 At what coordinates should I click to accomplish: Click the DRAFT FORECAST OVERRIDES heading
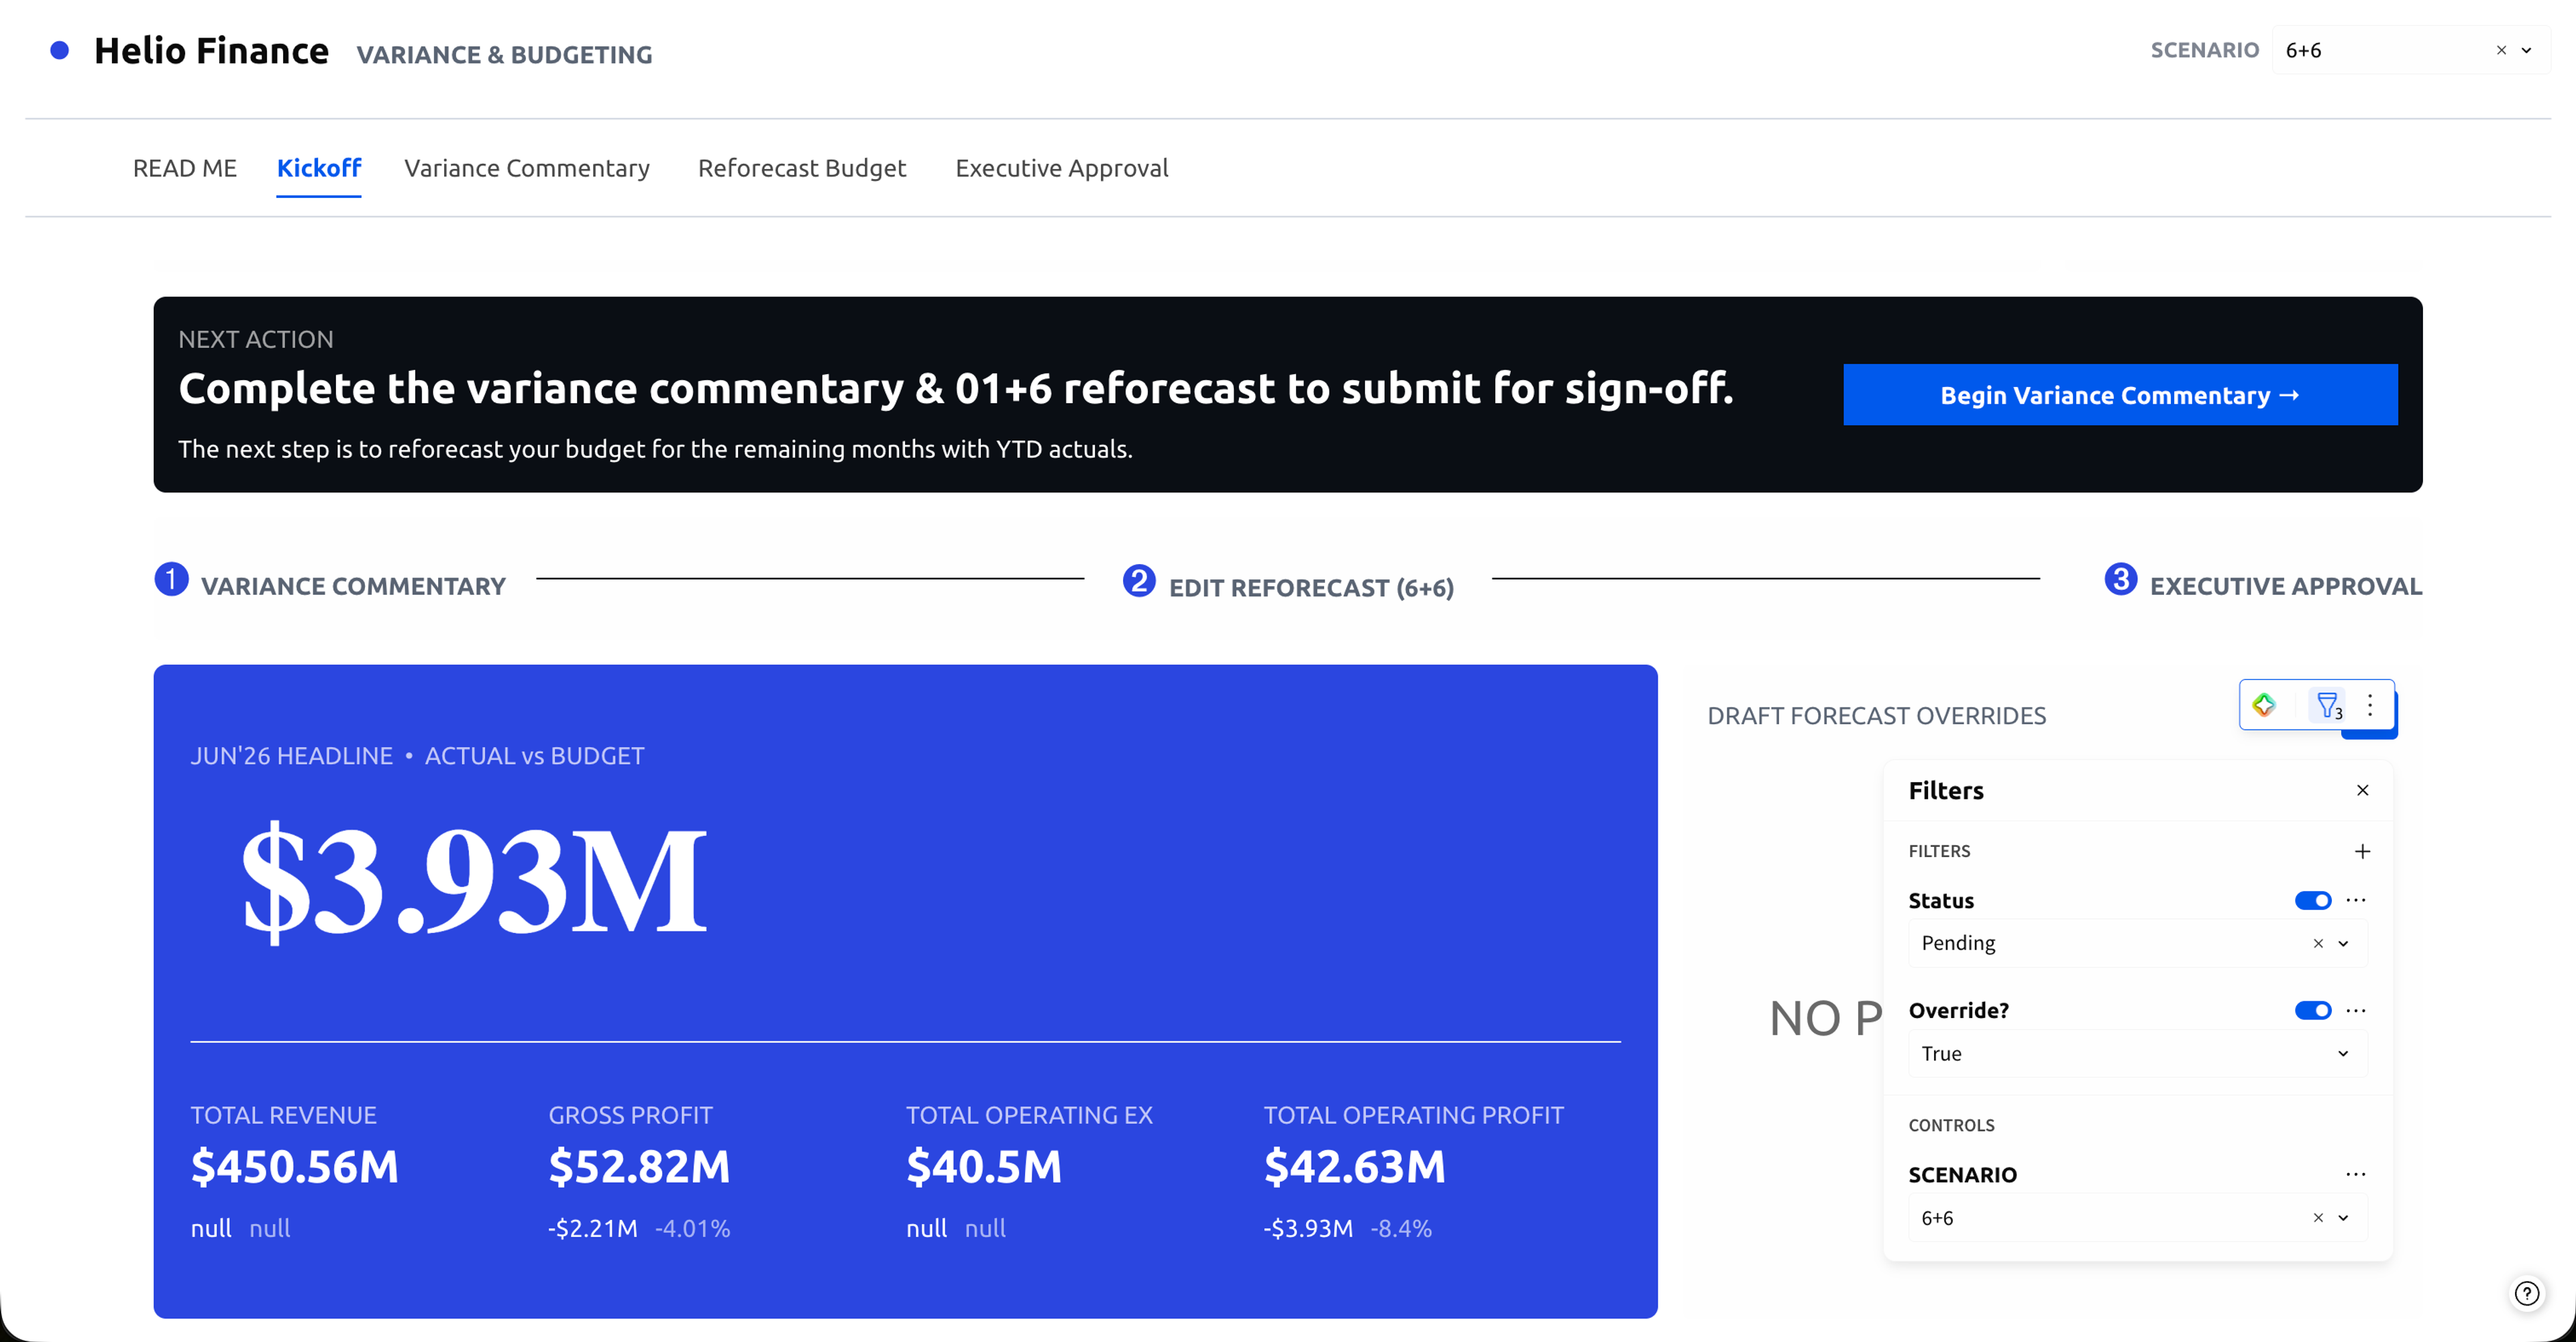click(1876, 715)
